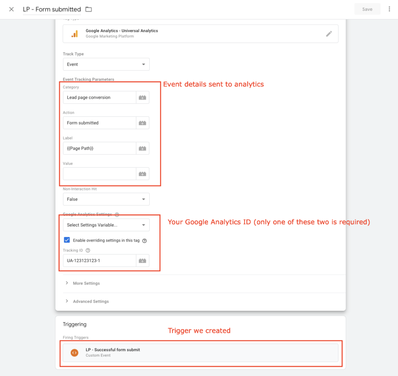This screenshot has height=376, width=398.
Task: Uncheck Enable overriding settings in this tag
Action: (x=67, y=240)
